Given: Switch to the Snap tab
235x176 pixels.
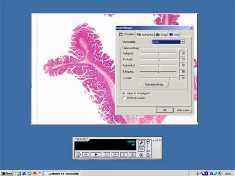Looking at the screenshot, I should (x=162, y=34).
